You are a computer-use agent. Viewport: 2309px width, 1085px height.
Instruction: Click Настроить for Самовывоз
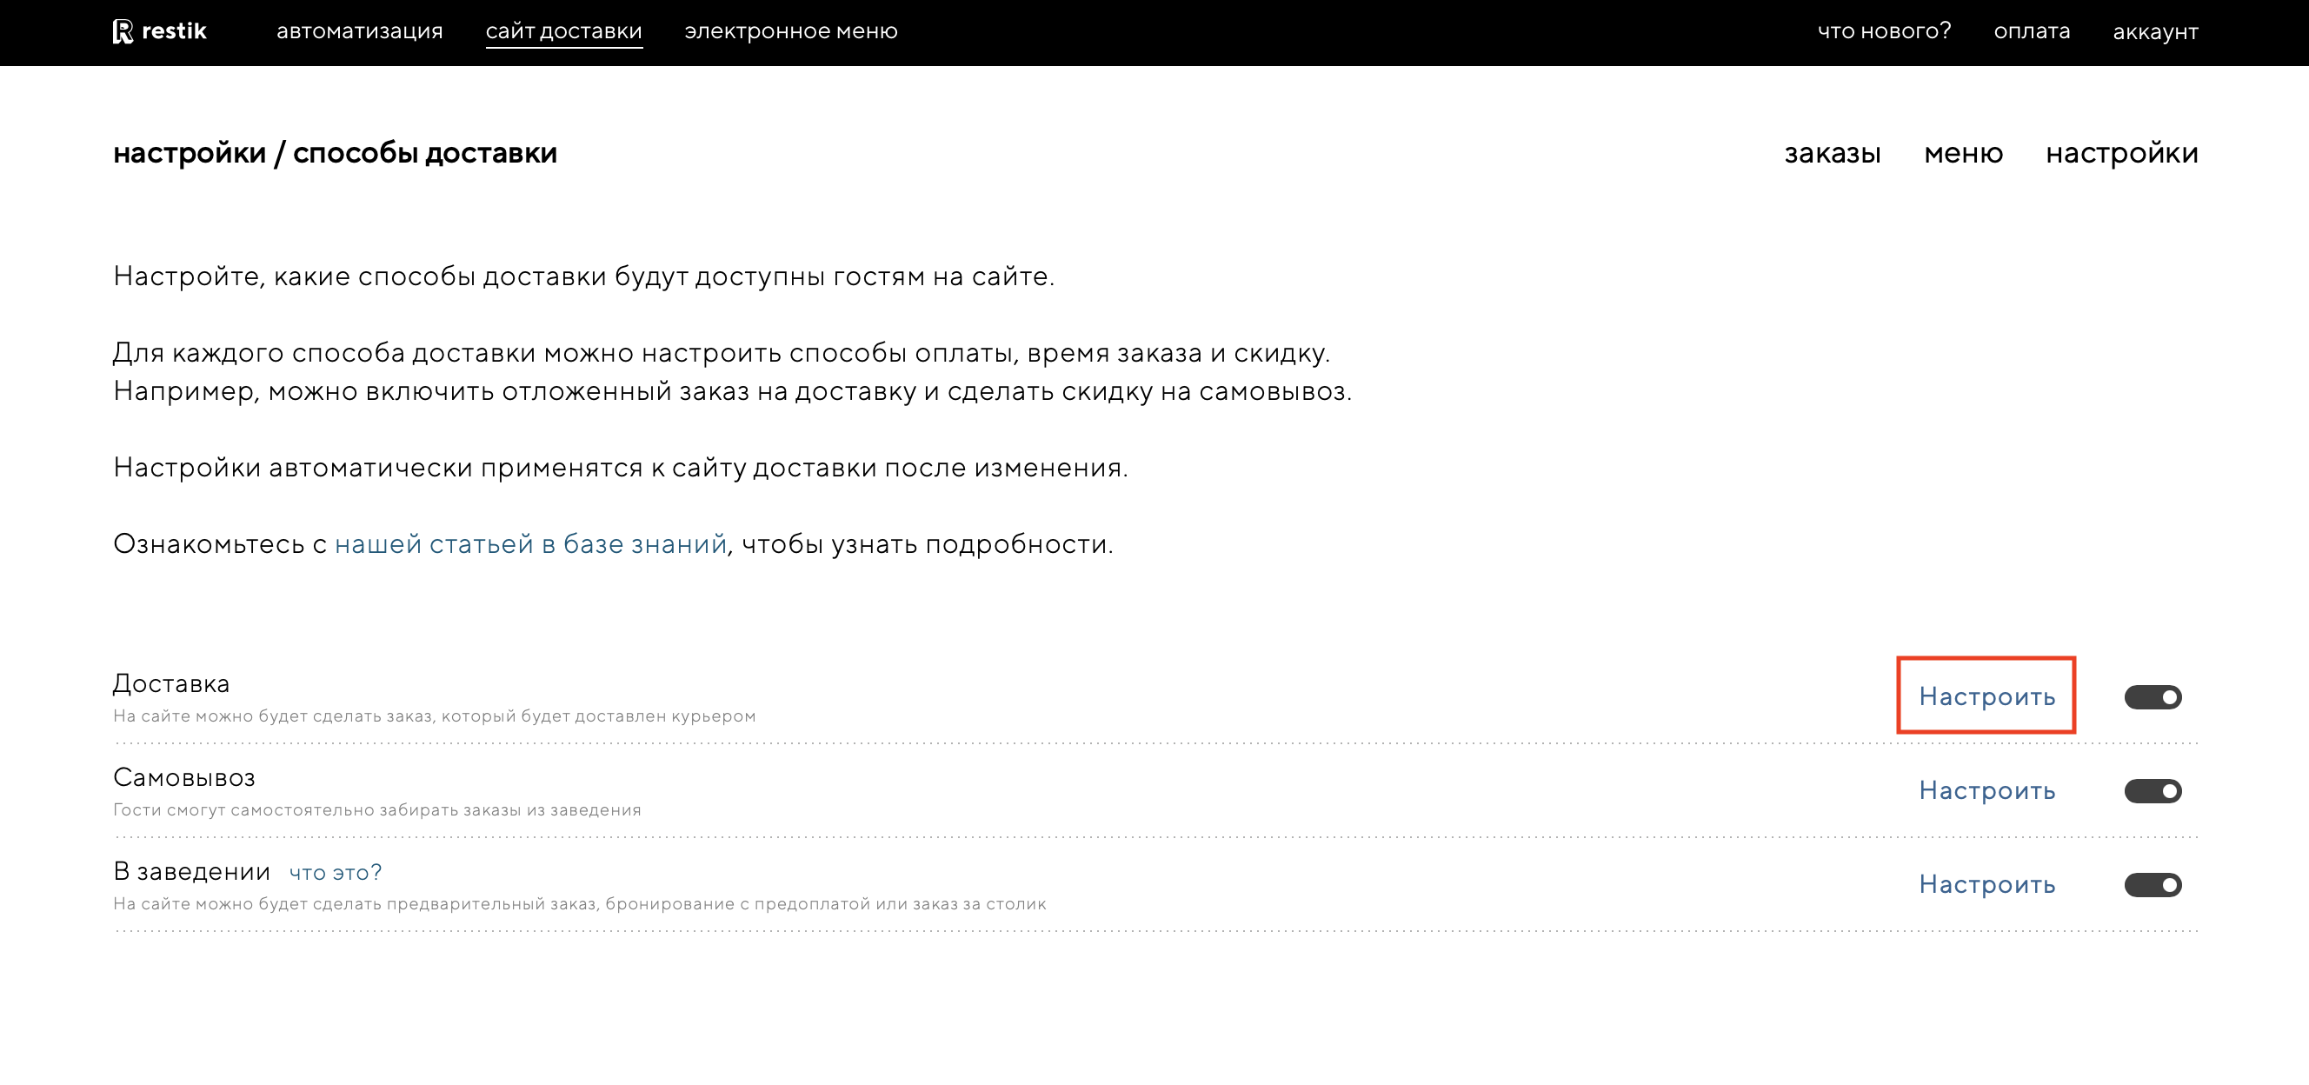tap(1986, 791)
